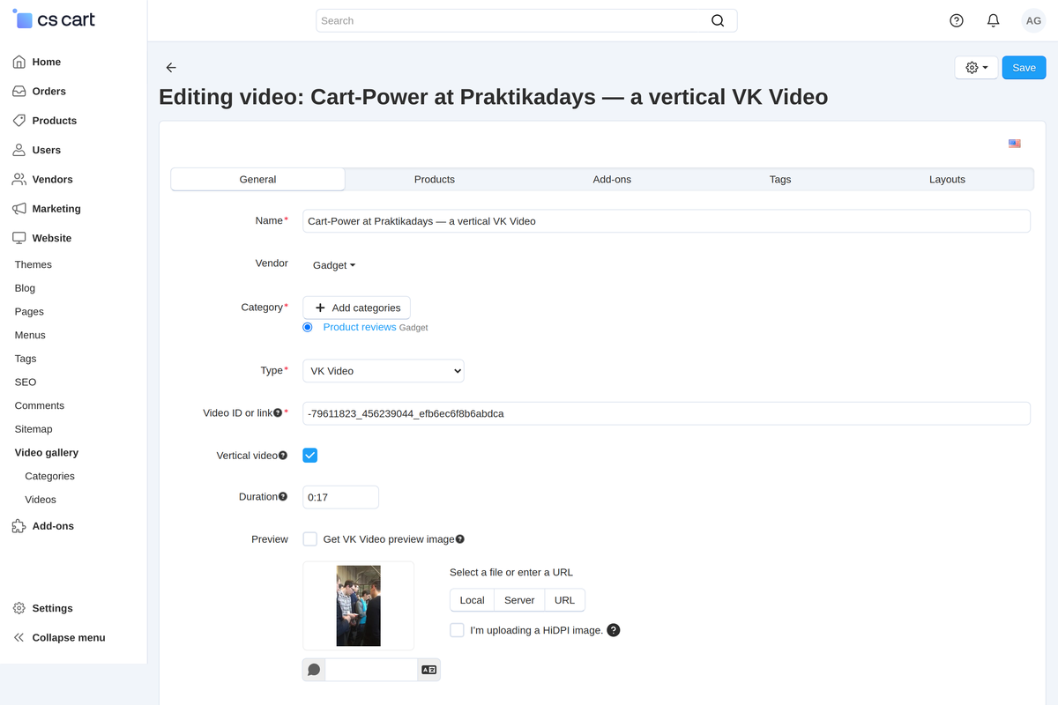Viewport: 1058px width, 705px height.
Task: Click Add categories button
Action: tap(356, 308)
